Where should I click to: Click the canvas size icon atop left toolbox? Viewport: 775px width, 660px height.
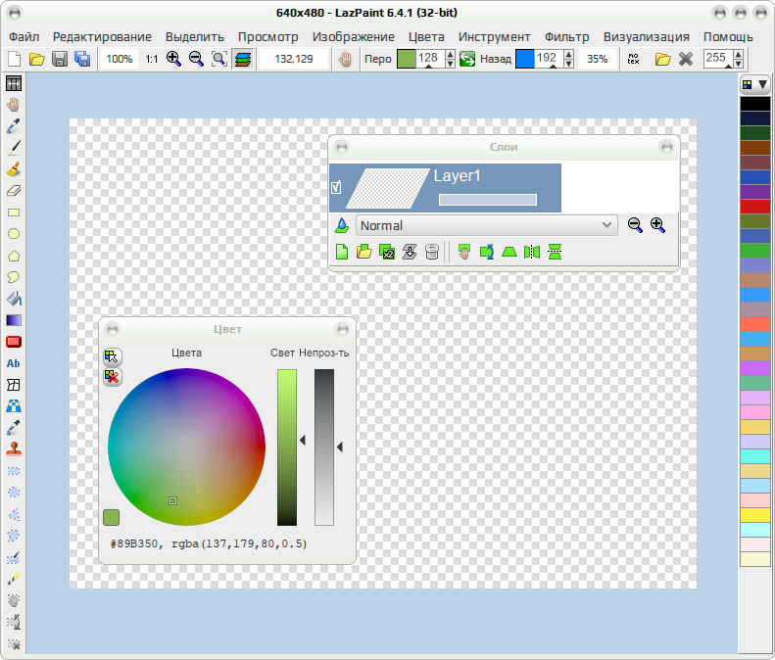(14, 83)
